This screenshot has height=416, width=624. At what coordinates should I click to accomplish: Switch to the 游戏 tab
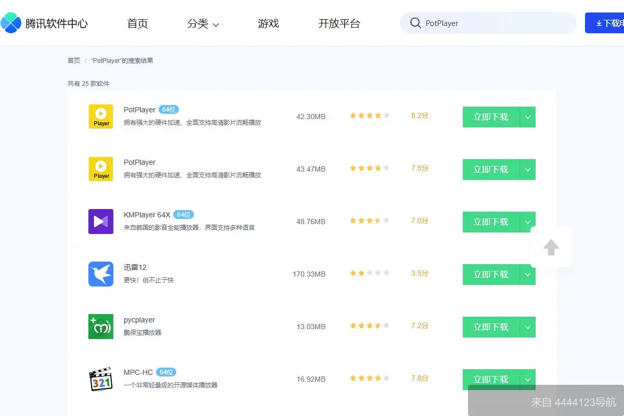click(268, 23)
